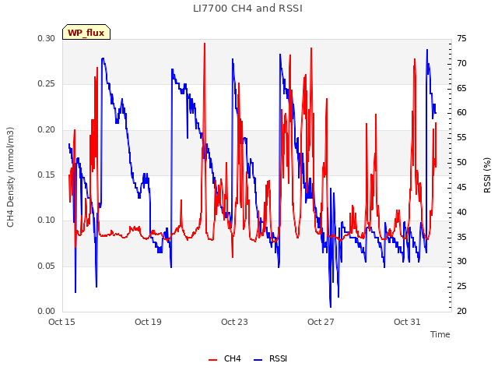Viewport: 498px width, 374px height.
Task: Click the Oct 23 x-axis tick label
Action: click(234, 322)
